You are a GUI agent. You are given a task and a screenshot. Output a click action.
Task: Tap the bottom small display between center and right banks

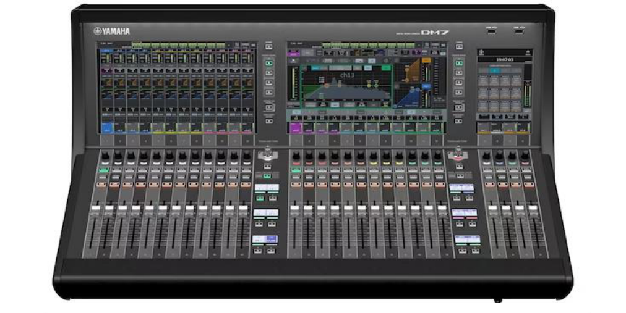click(x=468, y=240)
